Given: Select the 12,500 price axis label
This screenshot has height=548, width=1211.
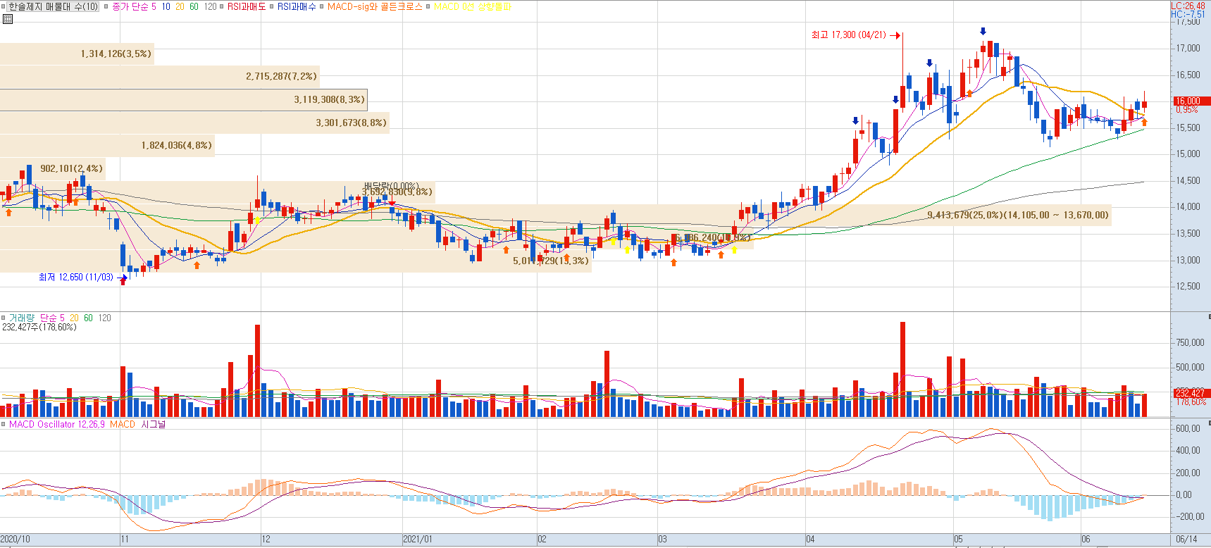Looking at the screenshot, I should click(1188, 286).
